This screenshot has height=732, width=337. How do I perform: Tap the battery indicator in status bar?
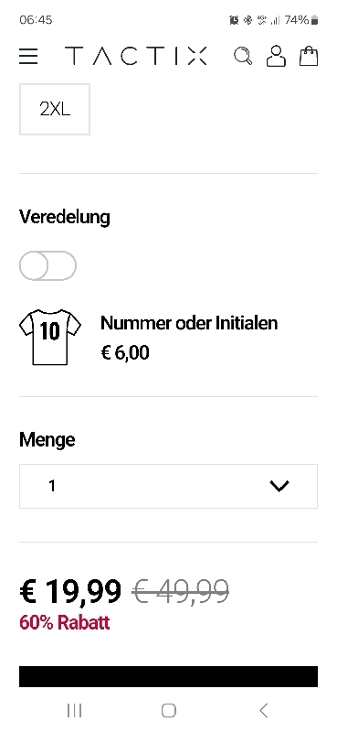point(315,19)
